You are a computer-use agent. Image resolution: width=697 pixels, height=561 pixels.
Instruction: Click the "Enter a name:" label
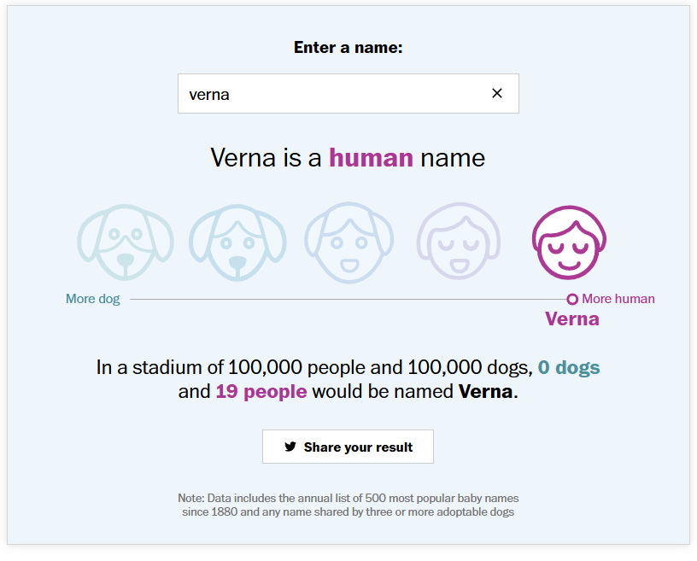348,48
